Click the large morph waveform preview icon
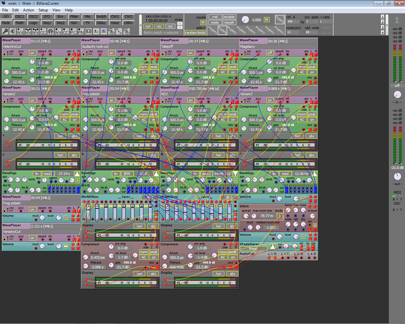The width and height of the screenshot is (405, 324). (280, 20)
